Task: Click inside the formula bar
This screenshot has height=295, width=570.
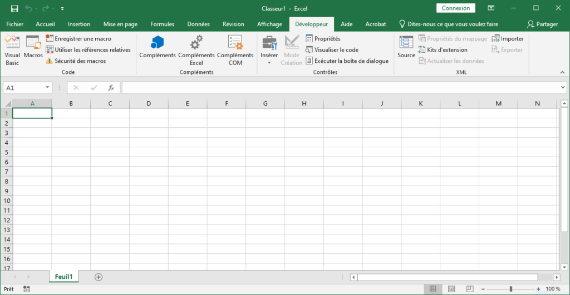Action: pos(341,87)
